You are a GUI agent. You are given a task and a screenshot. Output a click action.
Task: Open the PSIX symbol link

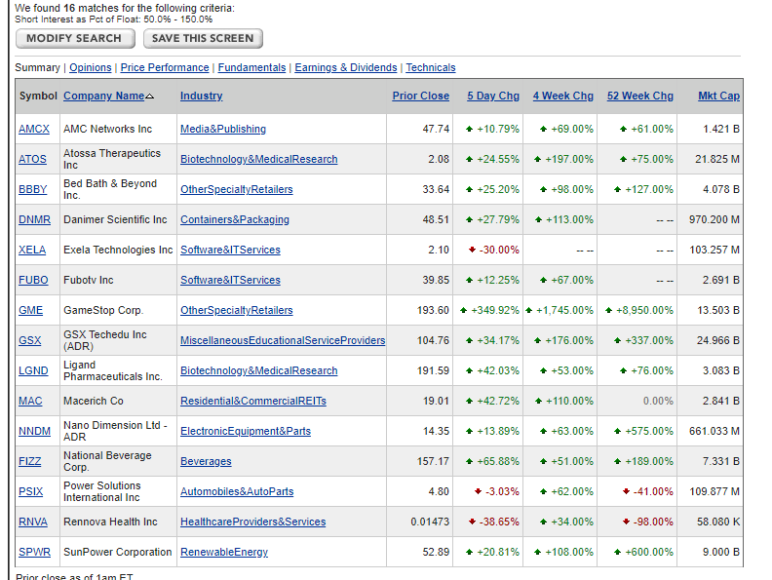(31, 492)
